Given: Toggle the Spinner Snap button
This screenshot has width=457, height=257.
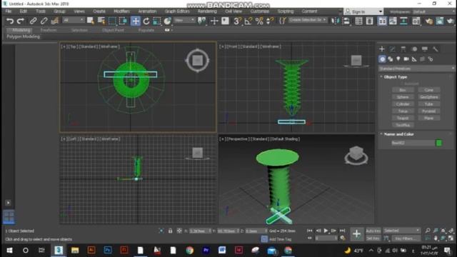Looking at the screenshot, I should pos(270,21).
